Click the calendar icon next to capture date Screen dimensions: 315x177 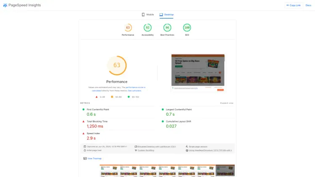click(85, 146)
